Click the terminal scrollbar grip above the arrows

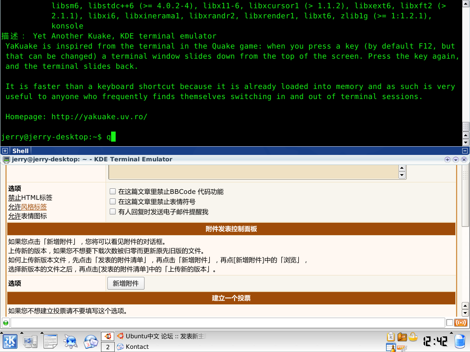[x=465, y=126]
